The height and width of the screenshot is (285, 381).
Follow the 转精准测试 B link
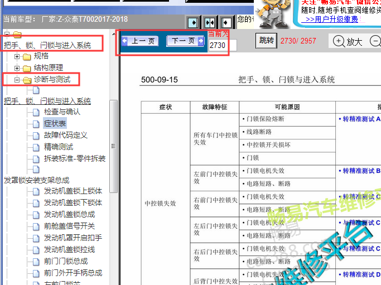click(359, 171)
